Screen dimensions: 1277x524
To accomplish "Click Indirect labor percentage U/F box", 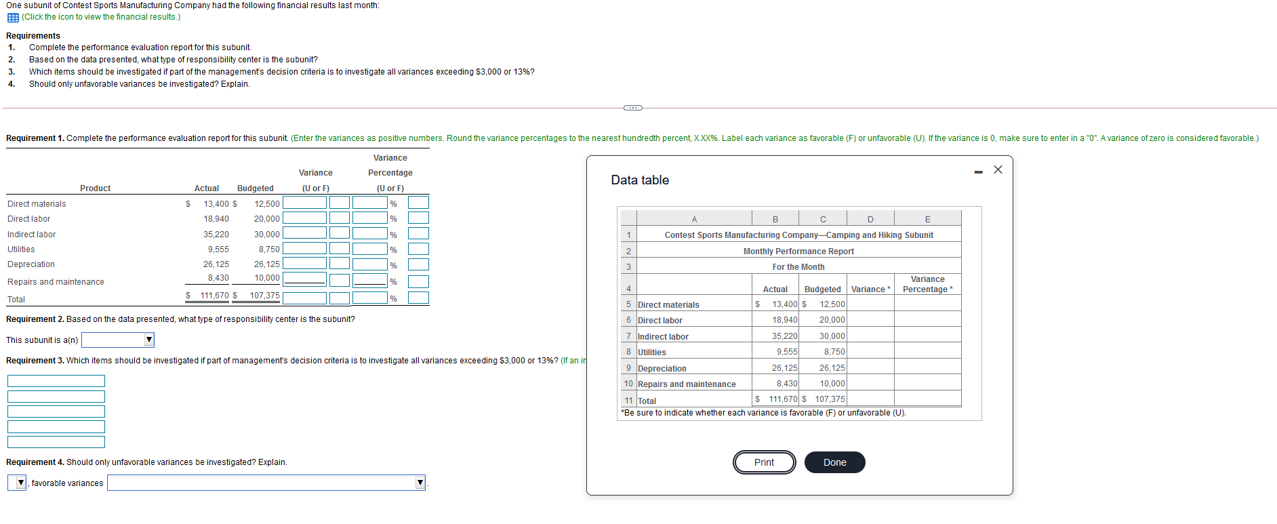I will [x=418, y=233].
